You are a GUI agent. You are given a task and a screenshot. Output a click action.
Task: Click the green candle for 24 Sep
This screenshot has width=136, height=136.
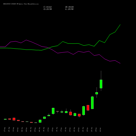tap(84, 111)
